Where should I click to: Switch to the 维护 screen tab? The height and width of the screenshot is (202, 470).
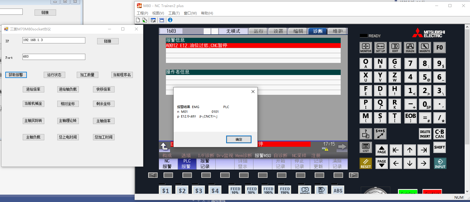click(337, 31)
